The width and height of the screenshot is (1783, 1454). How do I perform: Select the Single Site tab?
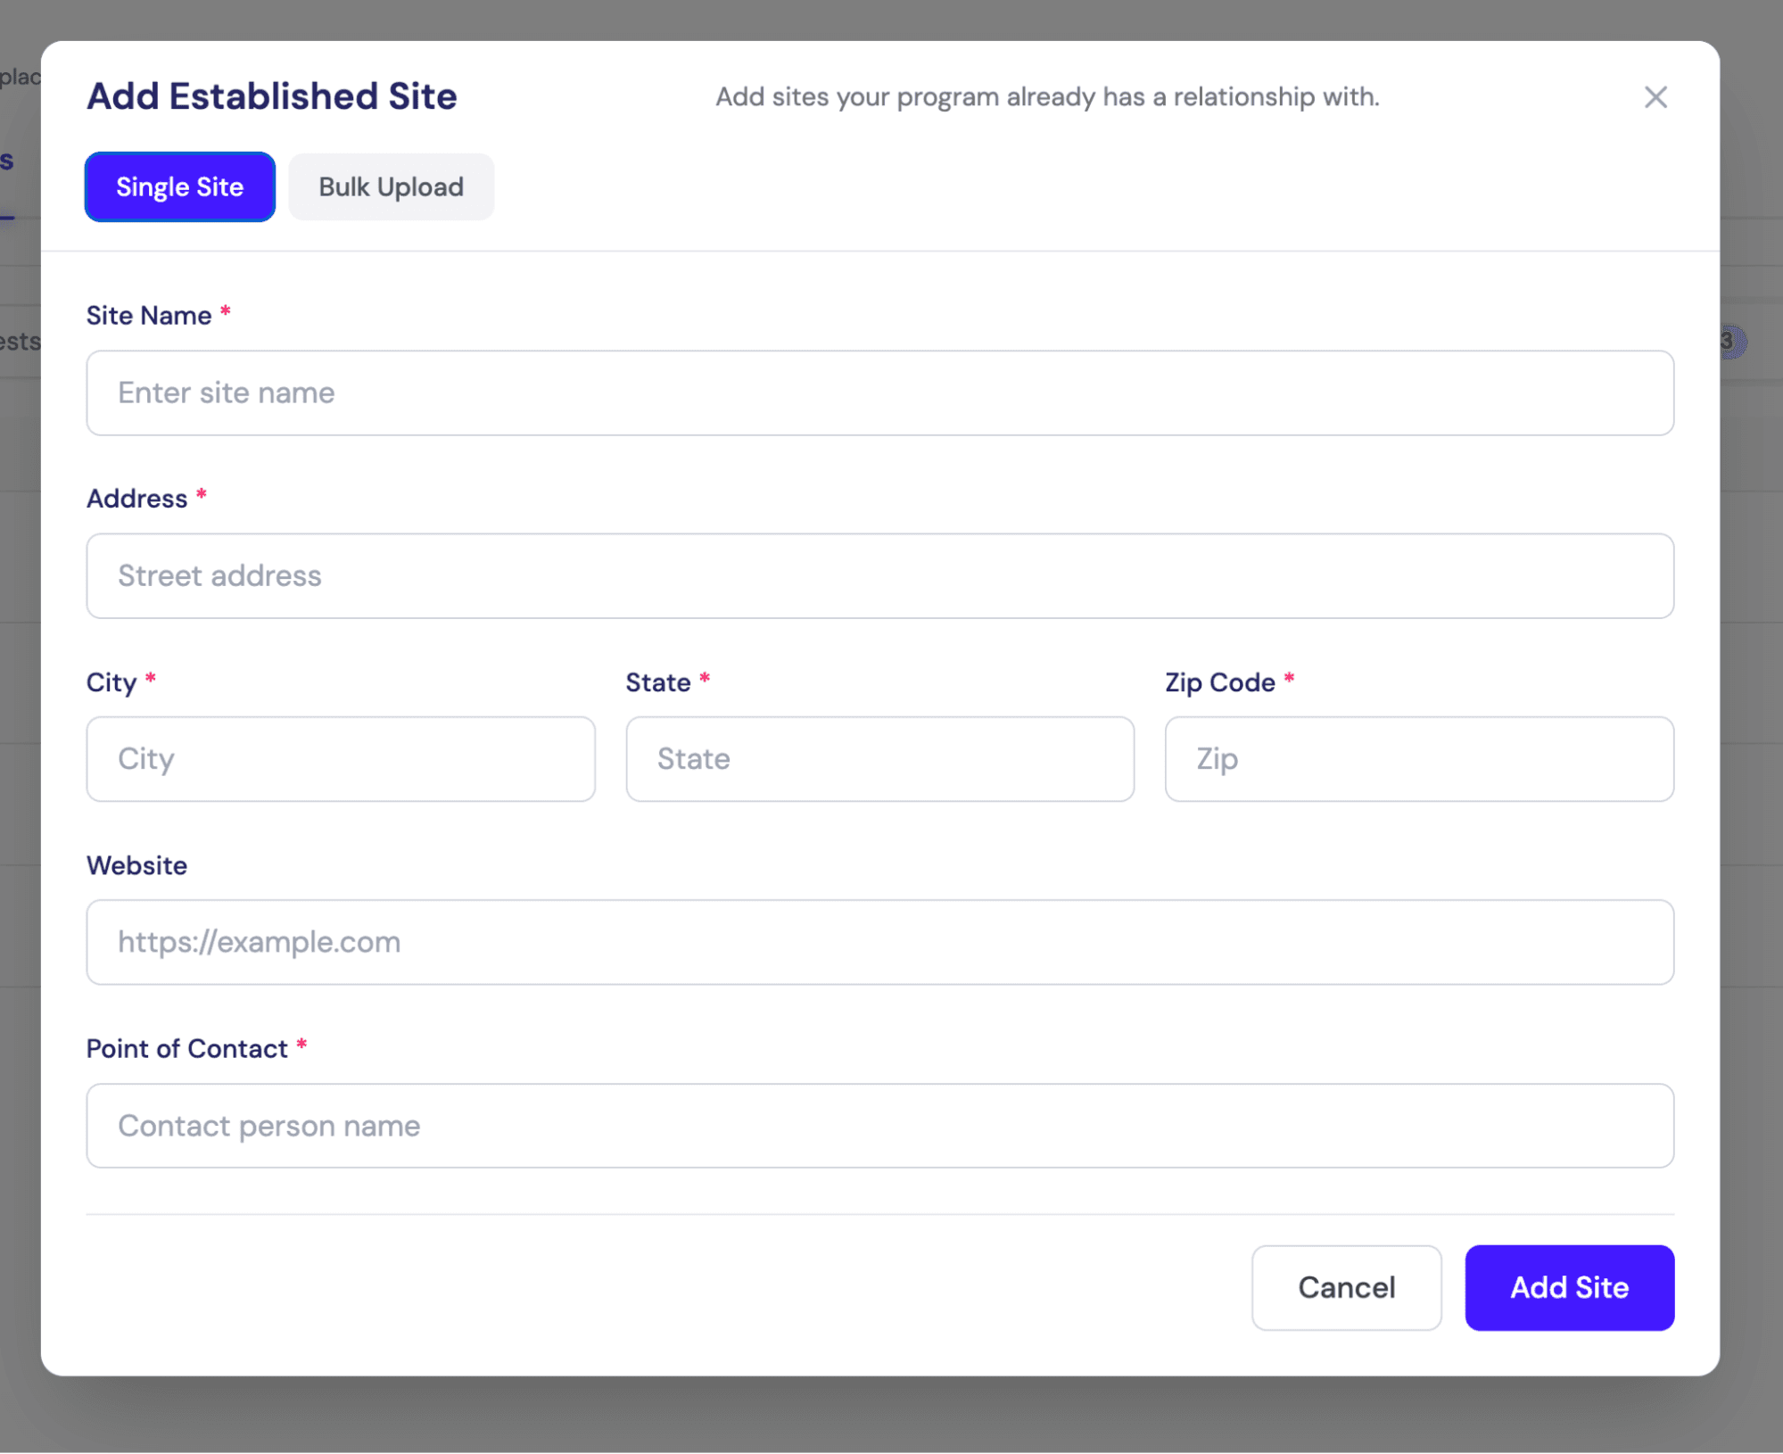click(179, 186)
